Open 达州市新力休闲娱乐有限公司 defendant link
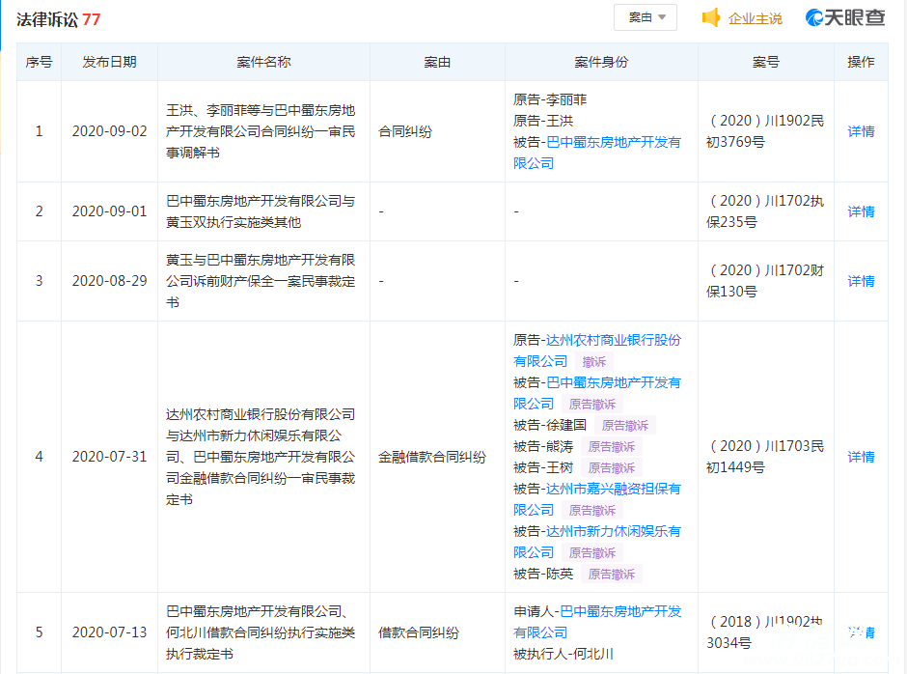Screen dimensions: 907x674 [x=597, y=542]
